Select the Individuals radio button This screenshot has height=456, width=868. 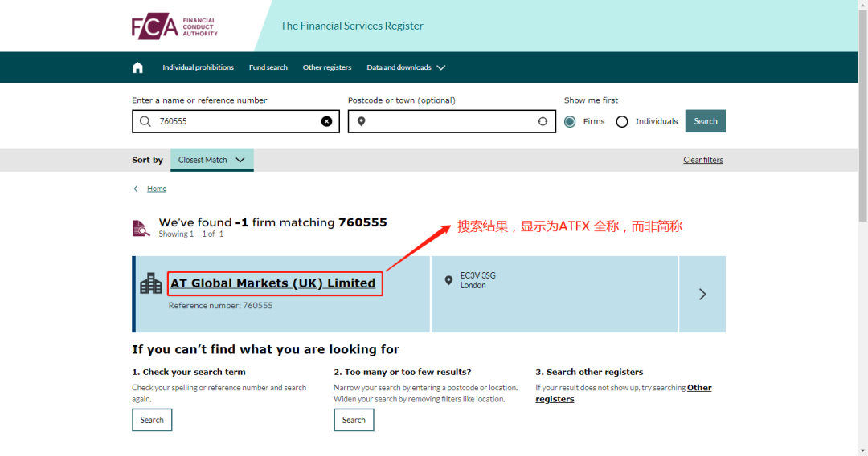(621, 121)
